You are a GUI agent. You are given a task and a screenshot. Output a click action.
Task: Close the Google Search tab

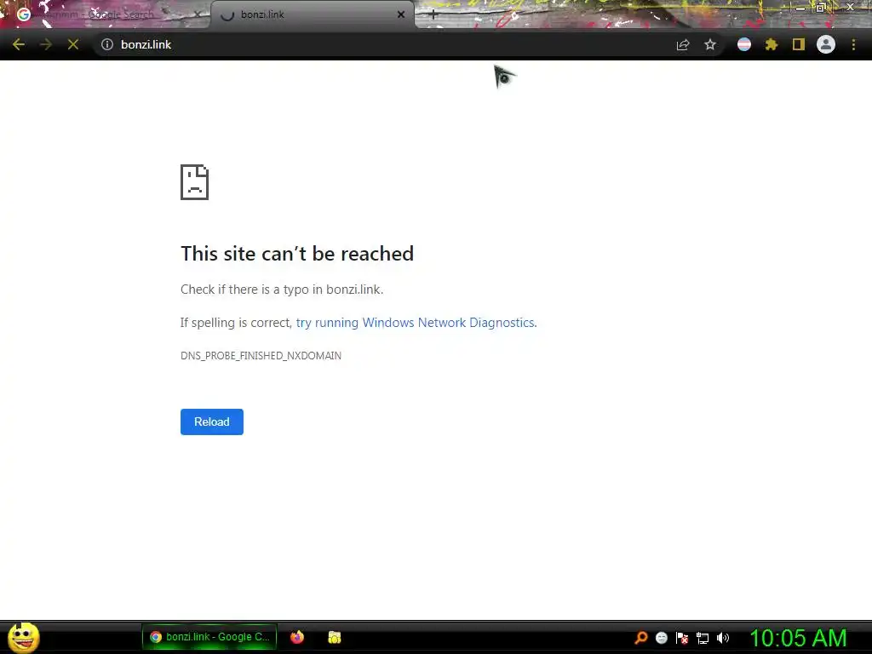(198, 14)
